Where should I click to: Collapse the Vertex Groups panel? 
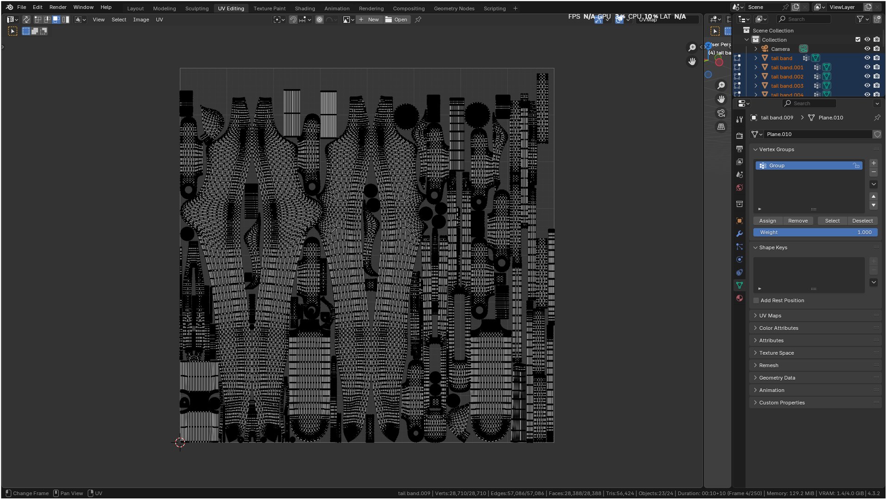tap(815, 150)
